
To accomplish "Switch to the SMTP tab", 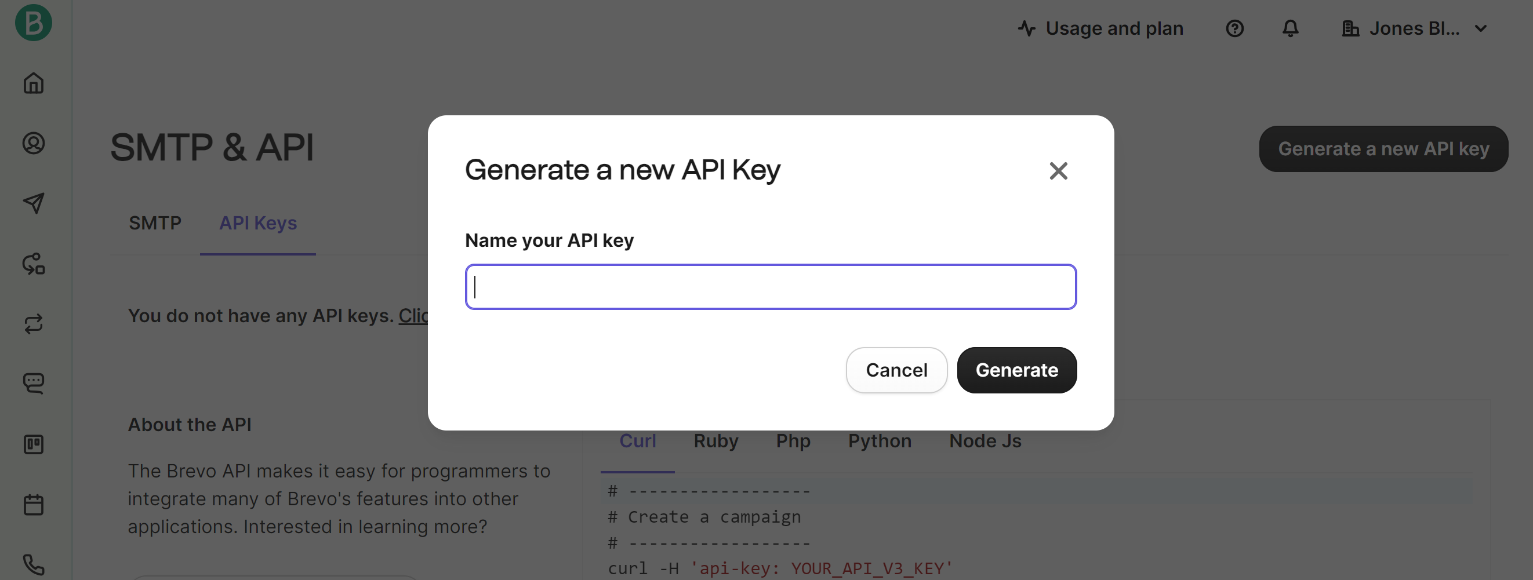I will pos(155,223).
